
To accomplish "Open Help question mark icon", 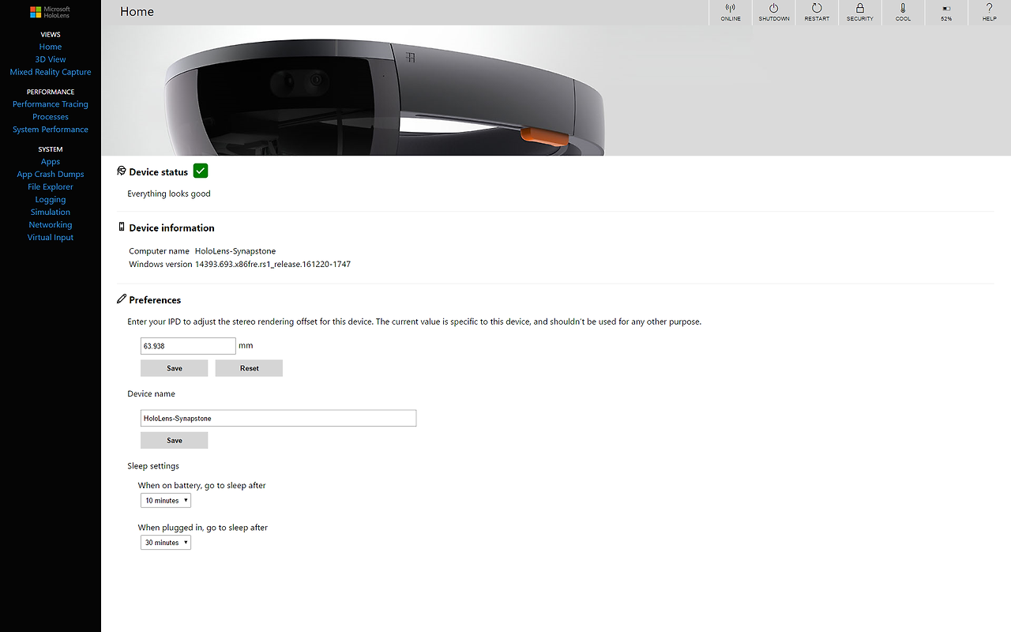I will 989,8.
